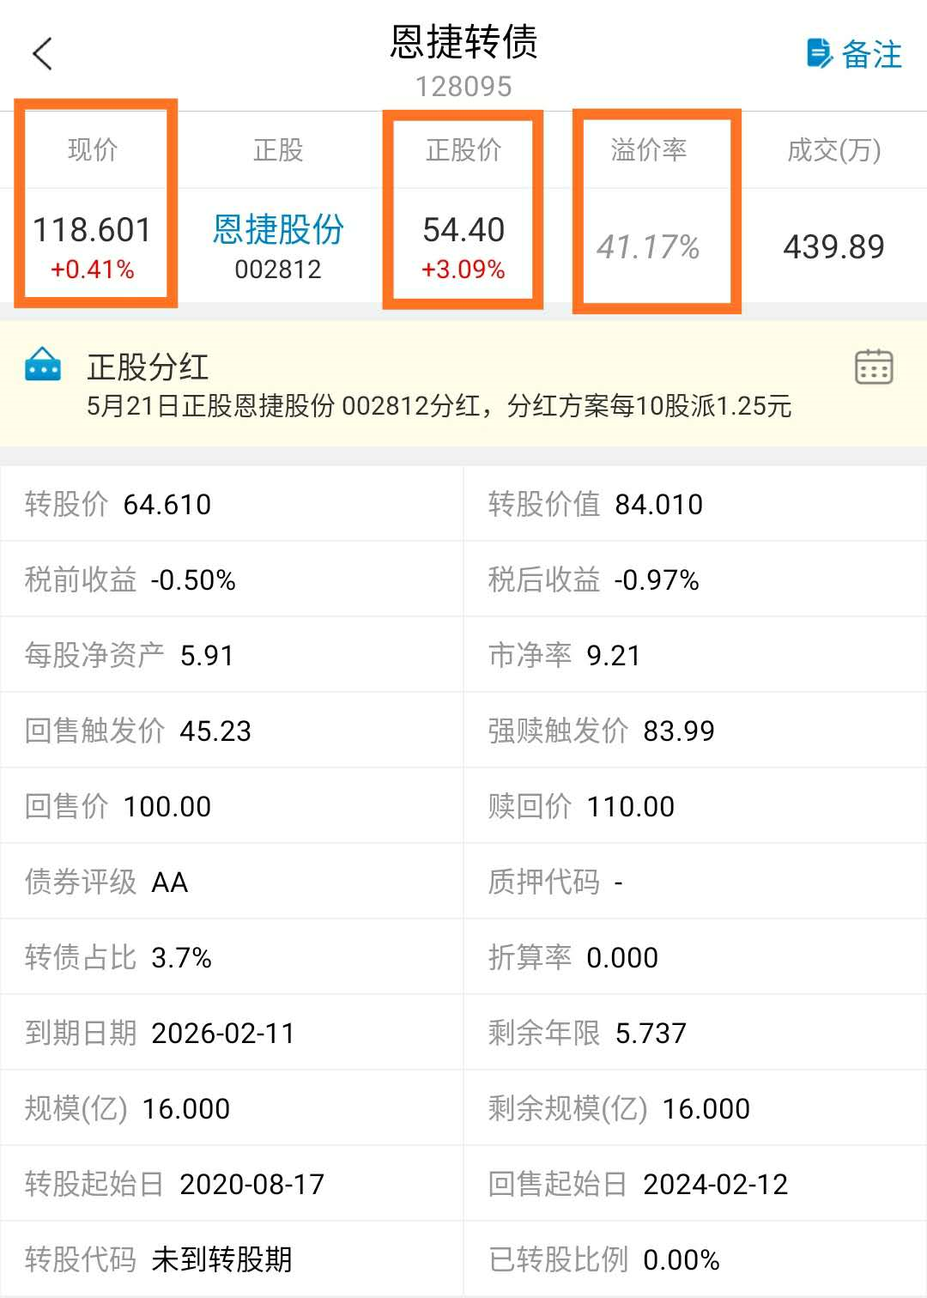Image resolution: width=927 pixels, height=1298 pixels.
Task: Tap stock code 002812 under 恩捷股份
Action: pyautogui.click(x=278, y=270)
